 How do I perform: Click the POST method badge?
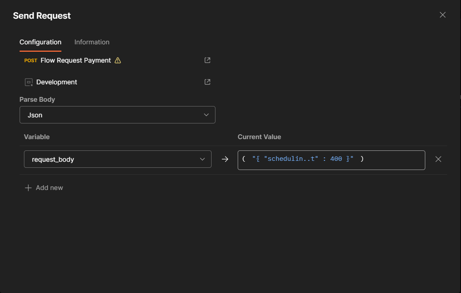[x=30, y=60]
